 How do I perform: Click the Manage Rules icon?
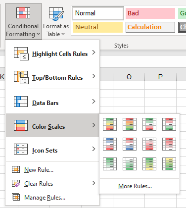[16, 197]
